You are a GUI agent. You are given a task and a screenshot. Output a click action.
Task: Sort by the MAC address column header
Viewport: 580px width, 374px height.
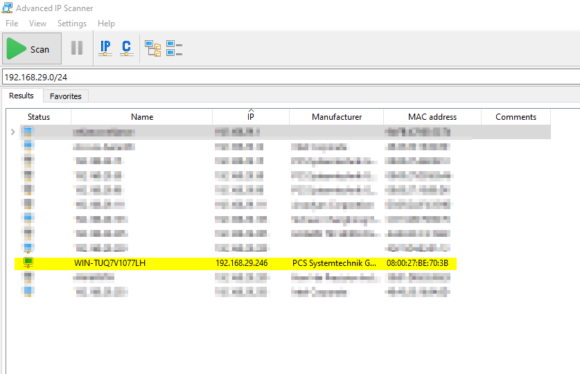pos(432,117)
